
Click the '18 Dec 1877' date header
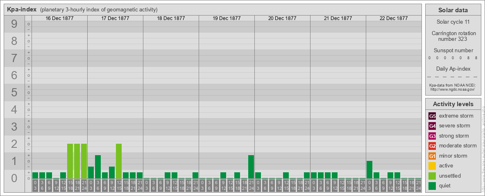tap(171, 18)
